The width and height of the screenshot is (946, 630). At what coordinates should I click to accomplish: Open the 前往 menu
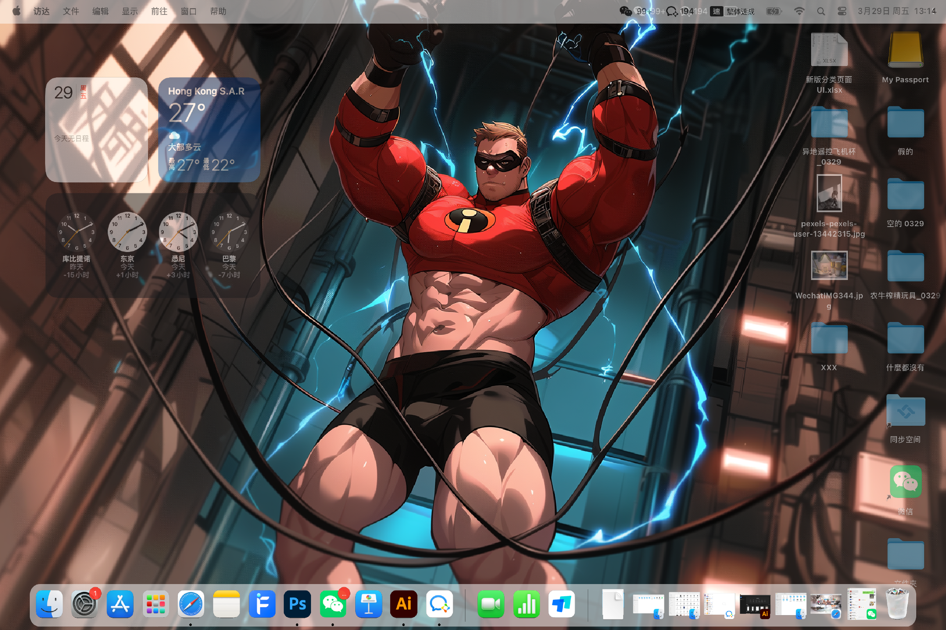pos(159,11)
